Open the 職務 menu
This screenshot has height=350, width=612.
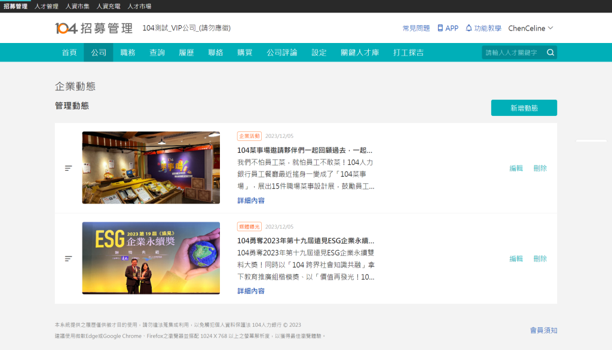coord(128,53)
